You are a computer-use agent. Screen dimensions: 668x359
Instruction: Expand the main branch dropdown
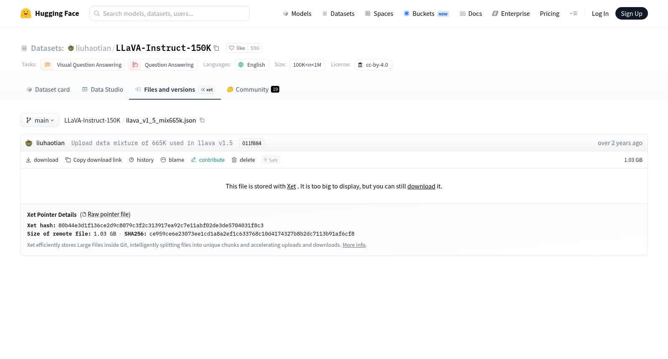pos(40,120)
